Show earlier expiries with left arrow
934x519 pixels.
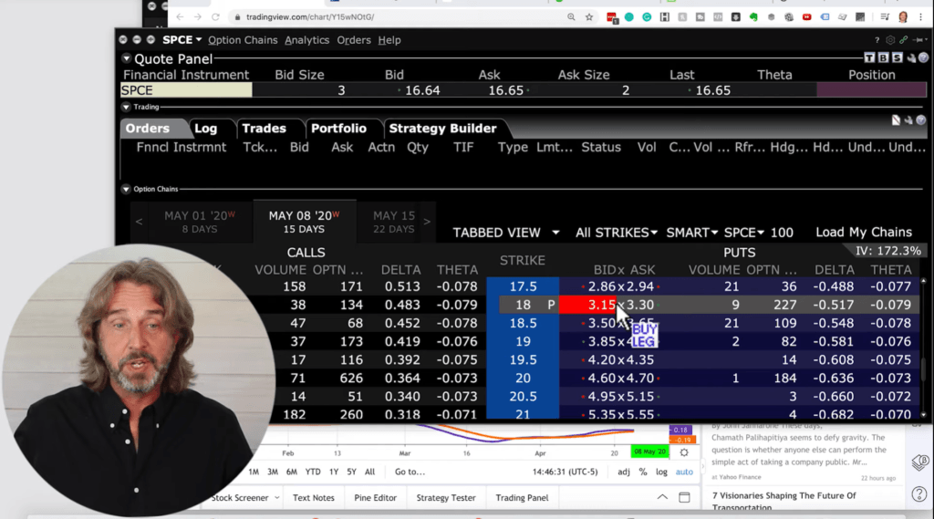pos(139,222)
